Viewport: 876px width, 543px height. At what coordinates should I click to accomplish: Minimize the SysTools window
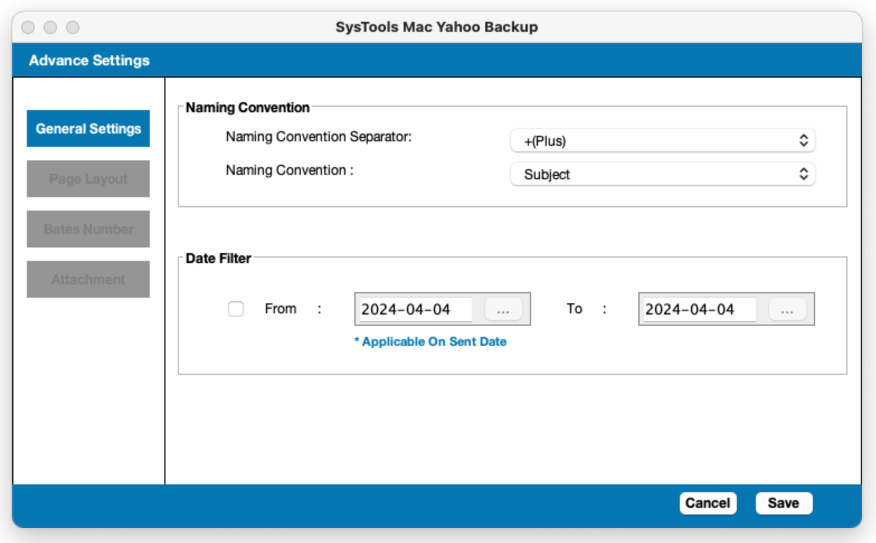[50, 27]
